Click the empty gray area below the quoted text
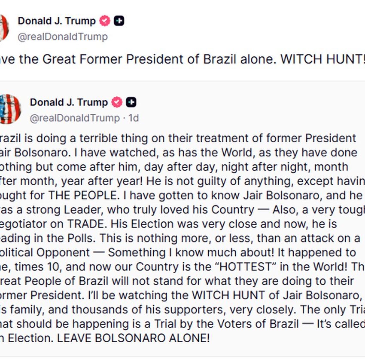Screen dimensions: 365x362 (182, 350)
